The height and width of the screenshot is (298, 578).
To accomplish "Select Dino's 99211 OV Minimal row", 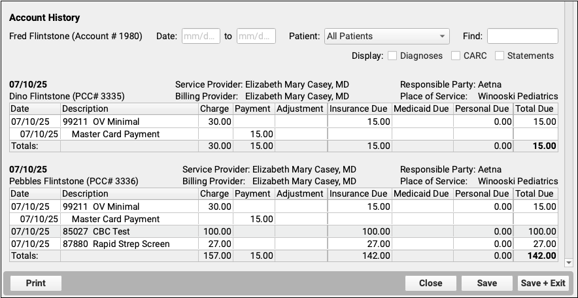I will coord(284,122).
